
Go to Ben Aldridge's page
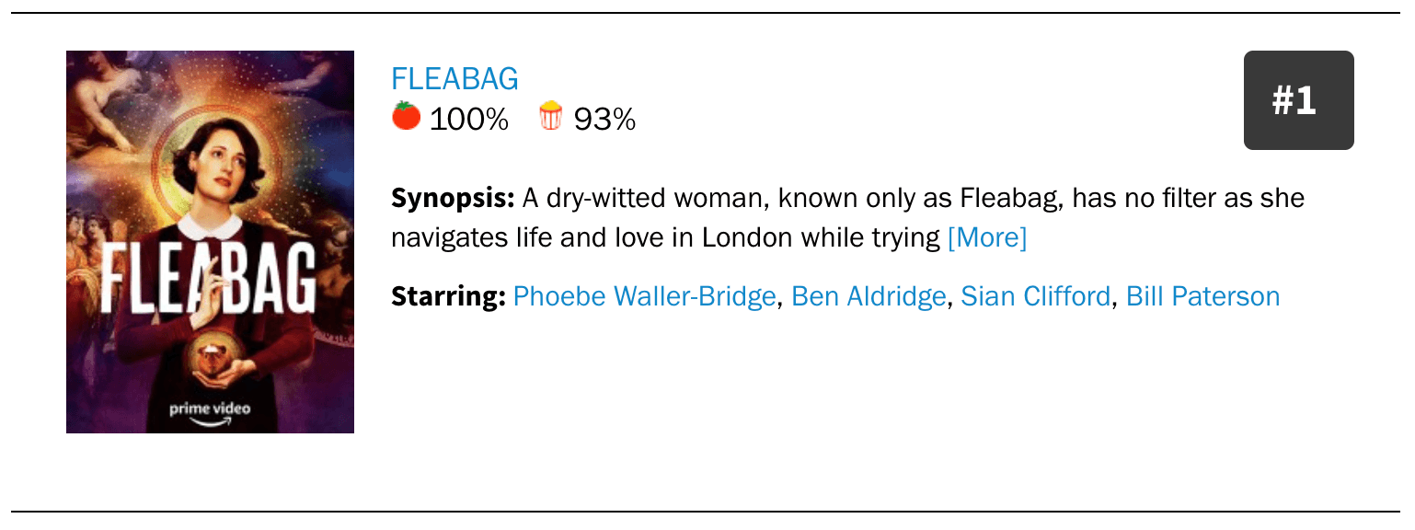868,296
